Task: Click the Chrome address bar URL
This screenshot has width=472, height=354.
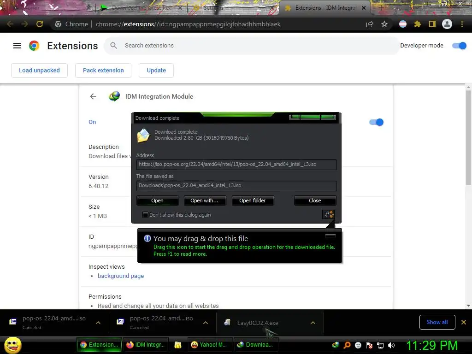Action: 188,24
